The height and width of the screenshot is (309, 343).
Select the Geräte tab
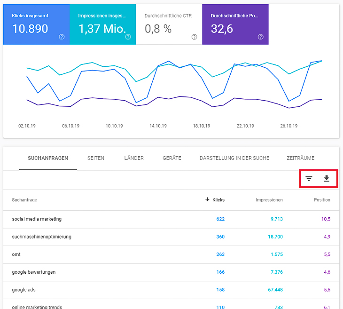click(x=171, y=158)
